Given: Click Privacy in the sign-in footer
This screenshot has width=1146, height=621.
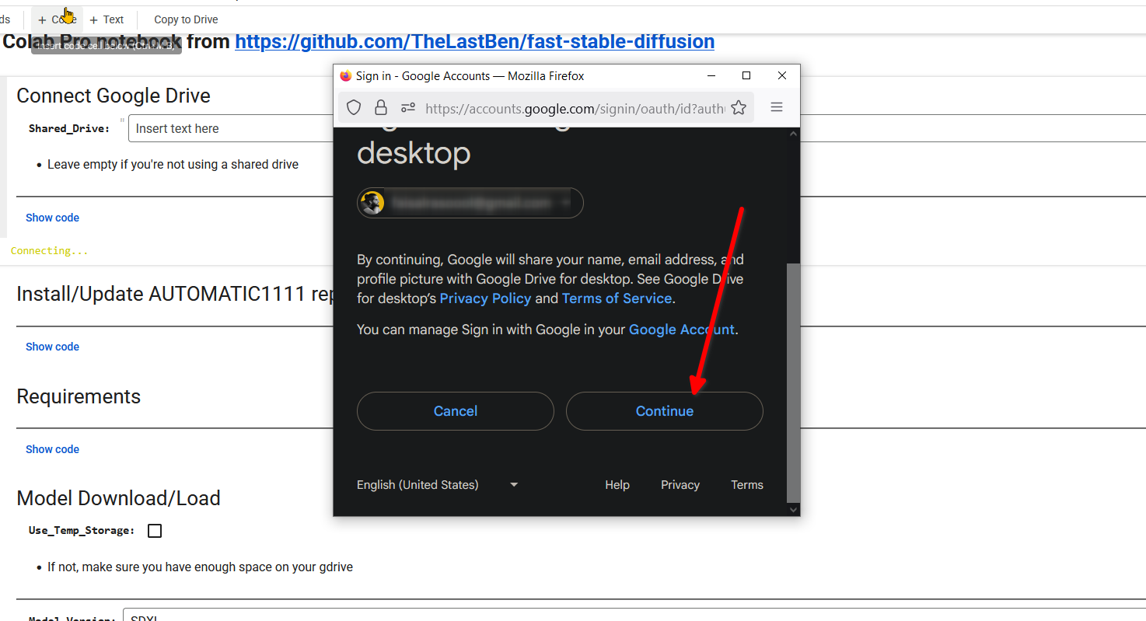Looking at the screenshot, I should tap(680, 485).
